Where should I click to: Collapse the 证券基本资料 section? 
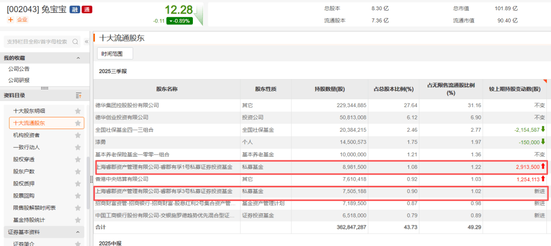pyautogui.click(x=78, y=232)
